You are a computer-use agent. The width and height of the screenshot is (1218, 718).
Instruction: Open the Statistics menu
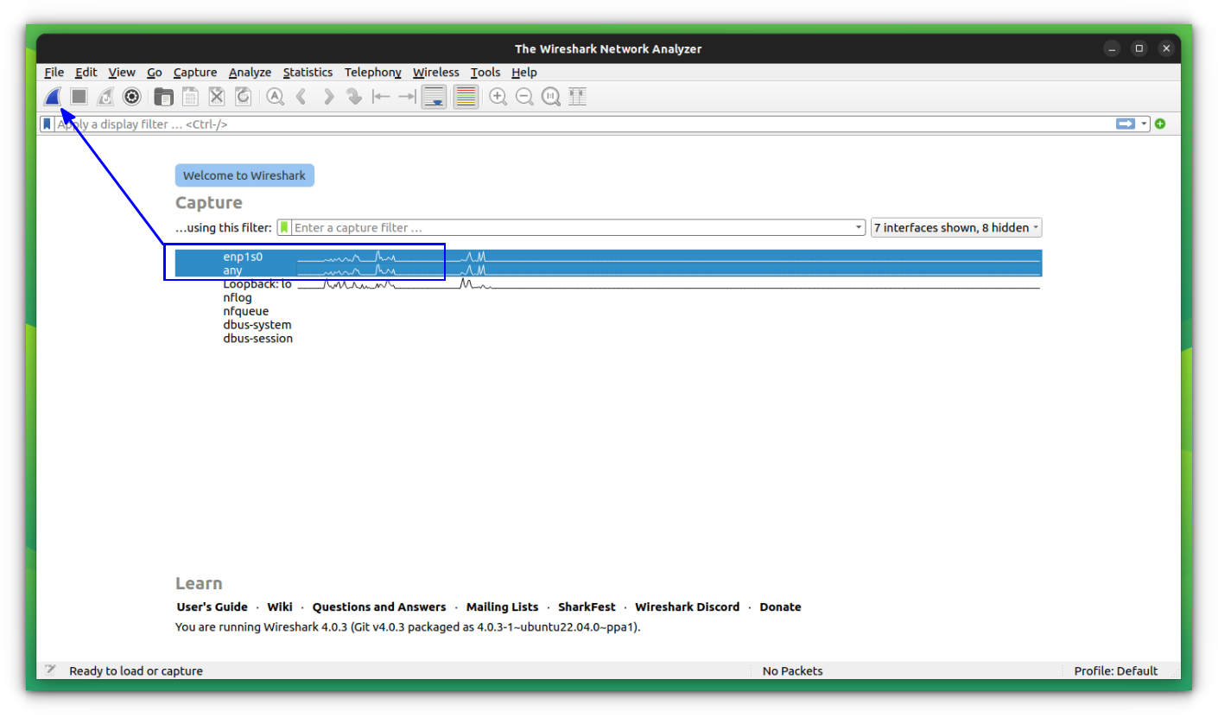[308, 73]
